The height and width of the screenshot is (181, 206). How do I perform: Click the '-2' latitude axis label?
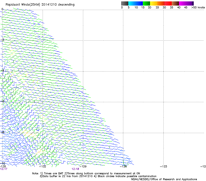pyautogui.click(x=2, y=40)
